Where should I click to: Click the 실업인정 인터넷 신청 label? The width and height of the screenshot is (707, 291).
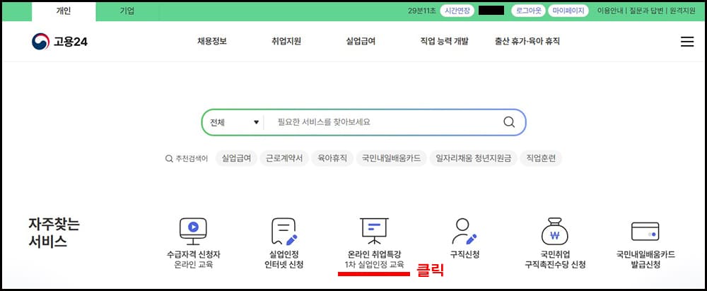coord(284,259)
